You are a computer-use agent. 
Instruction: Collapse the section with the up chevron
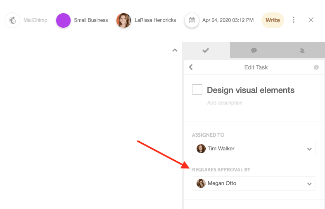[x=175, y=50]
